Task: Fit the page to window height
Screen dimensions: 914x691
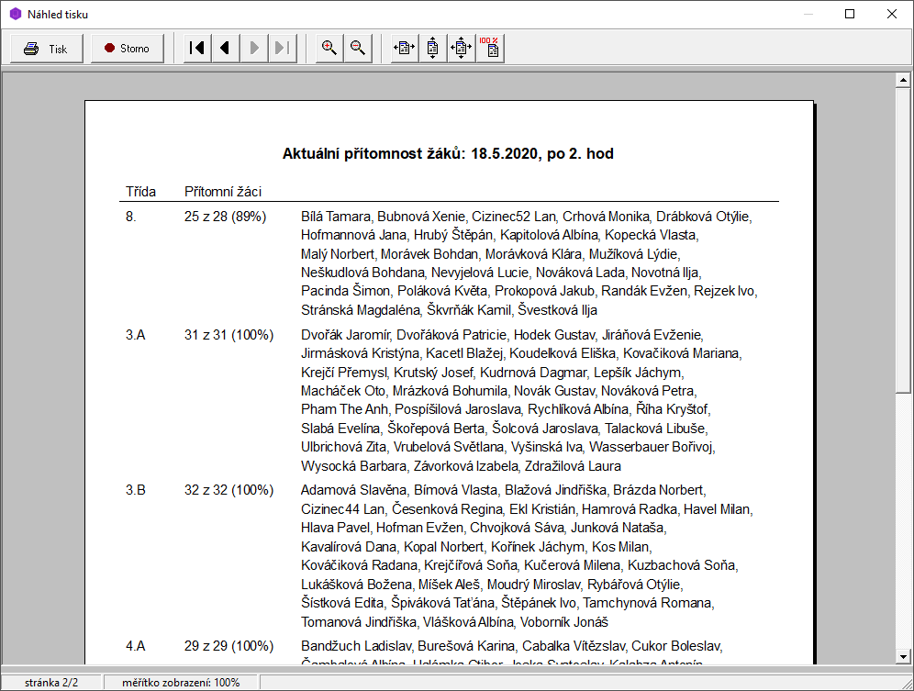Action: [x=432, y=49]
